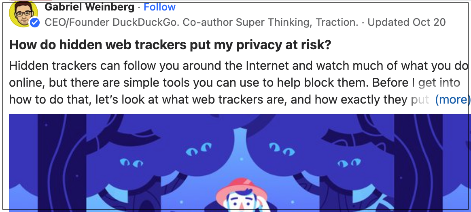
Task: Open the hidden web trackers question title
Action: [x=170, y=45]
